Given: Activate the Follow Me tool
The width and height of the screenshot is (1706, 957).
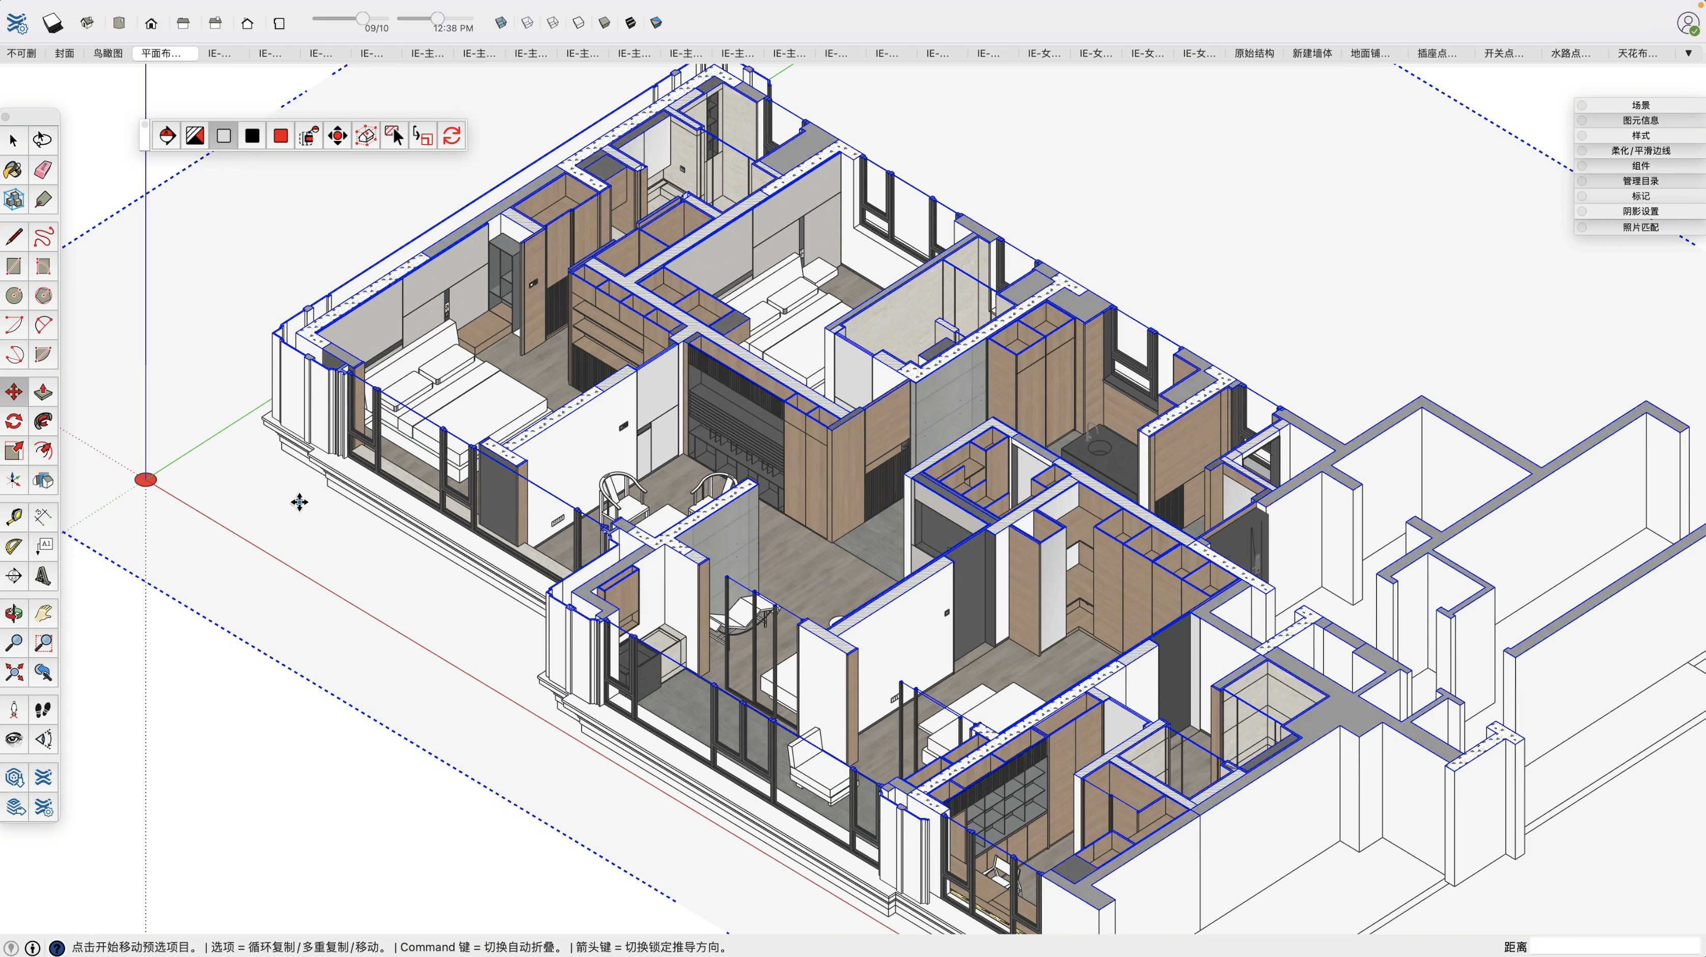Looking at the screenshot, I should click(43, 421).
